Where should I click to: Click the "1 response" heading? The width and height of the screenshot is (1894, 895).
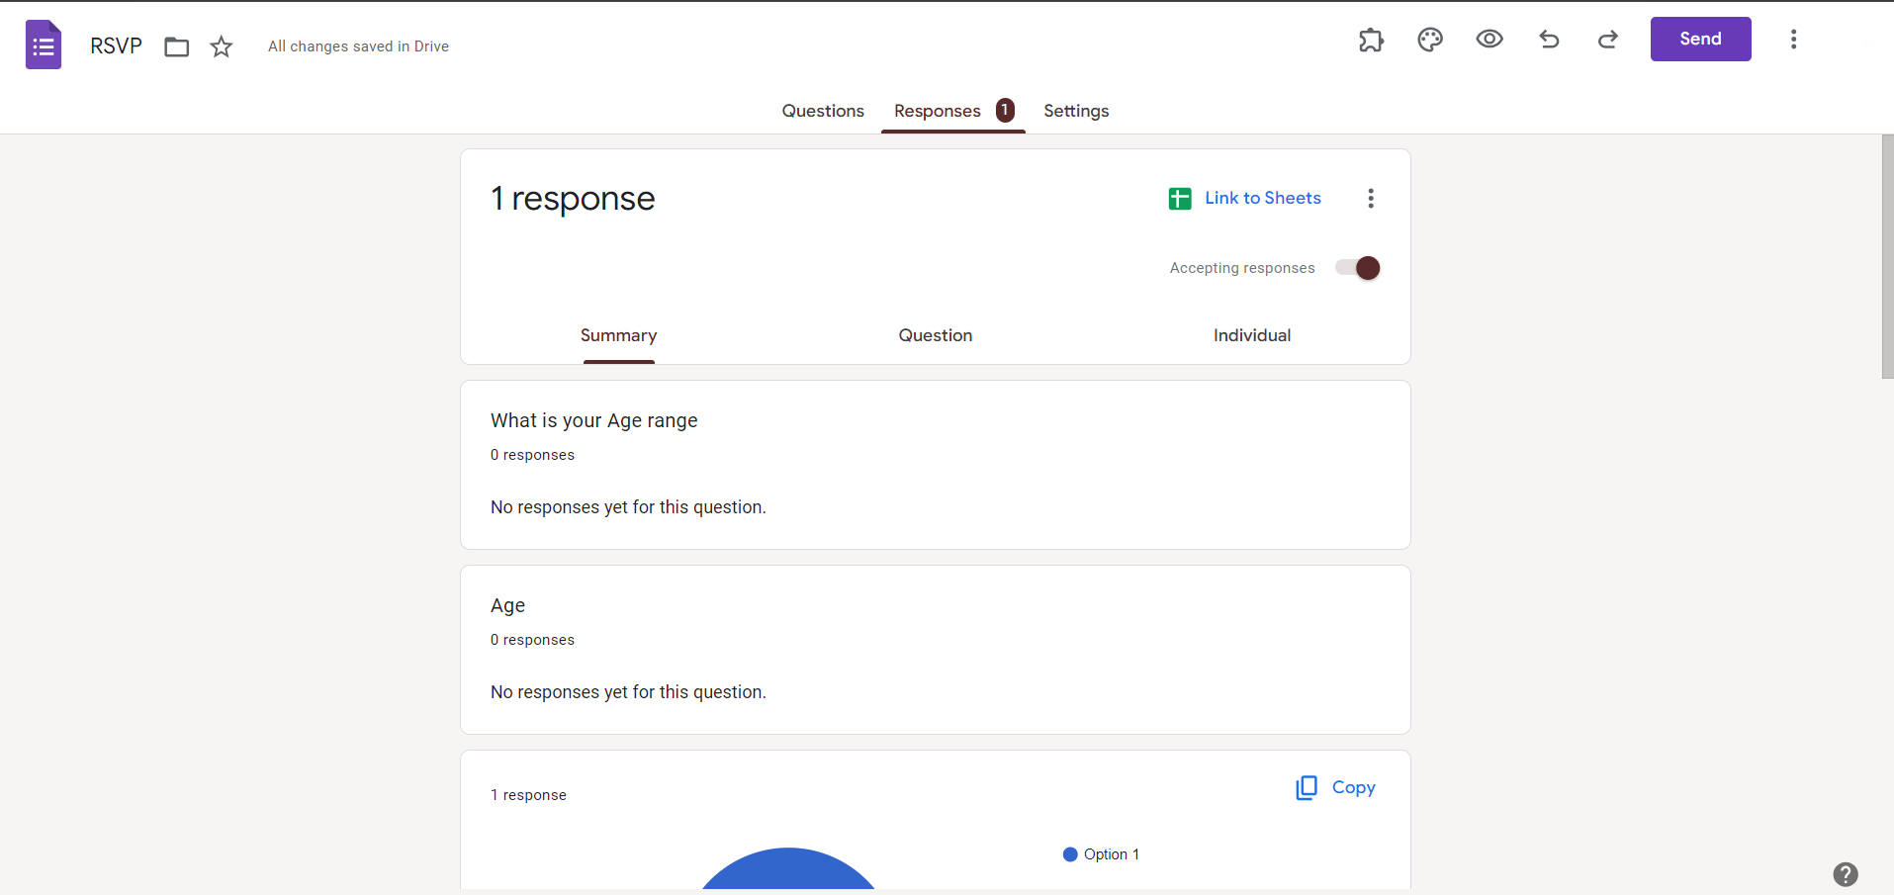coord(573,199)
